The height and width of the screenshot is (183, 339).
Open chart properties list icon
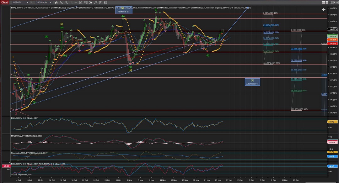point(105,2)
